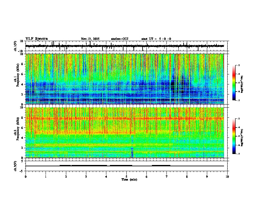Click the "-3" label on ch.1 color bar

click(238, 65)
